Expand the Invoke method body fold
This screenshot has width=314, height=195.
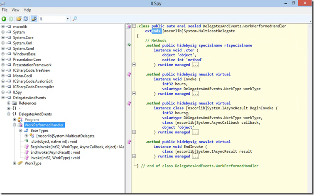pos(134,94)
